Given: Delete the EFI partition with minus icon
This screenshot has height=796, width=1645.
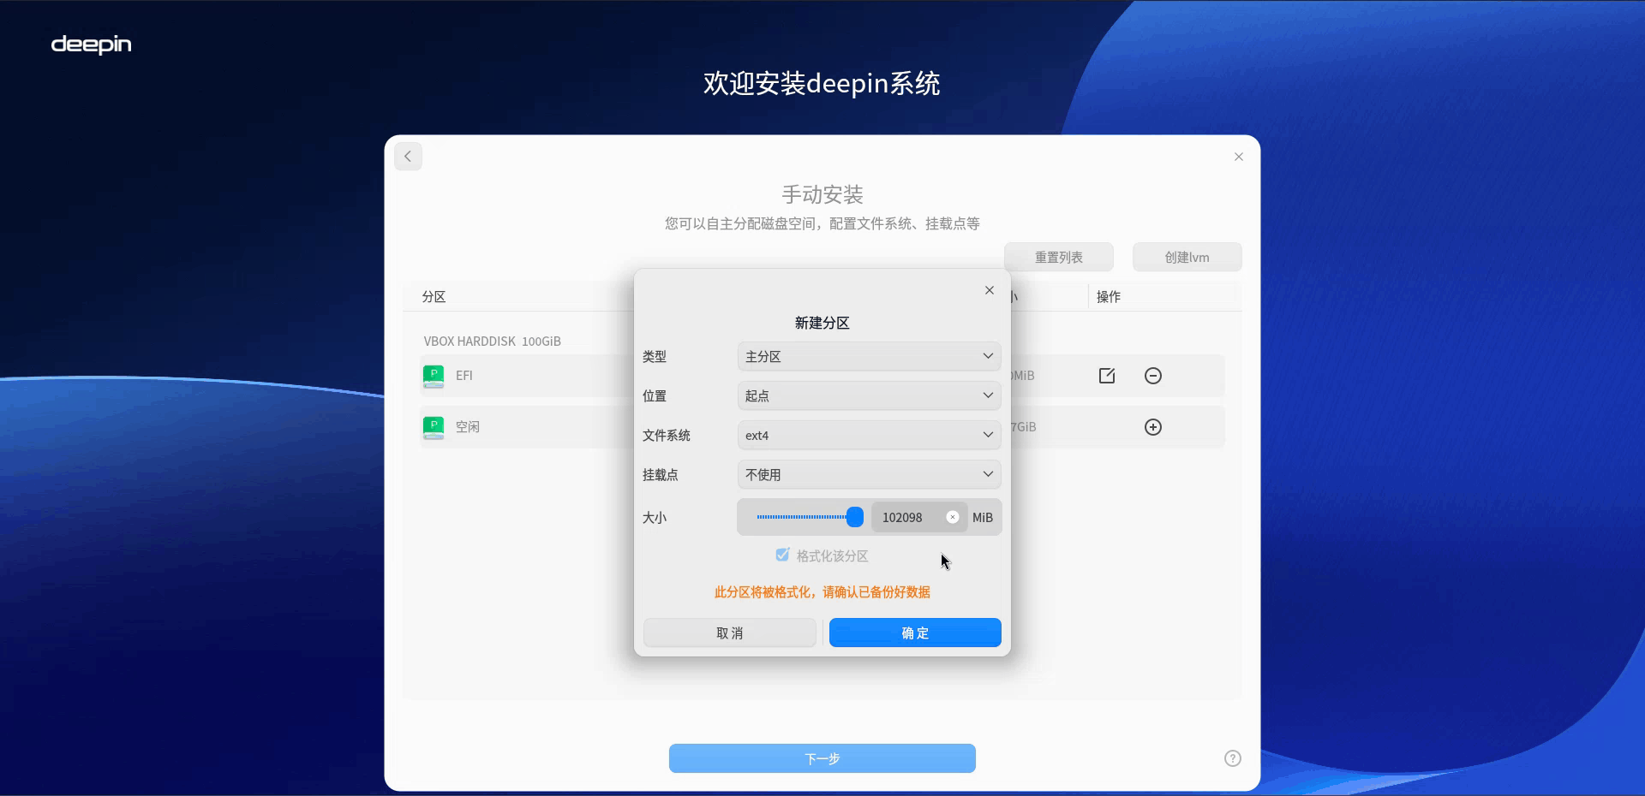Looking at the screenshot, I should click(x=1153, y=376).
